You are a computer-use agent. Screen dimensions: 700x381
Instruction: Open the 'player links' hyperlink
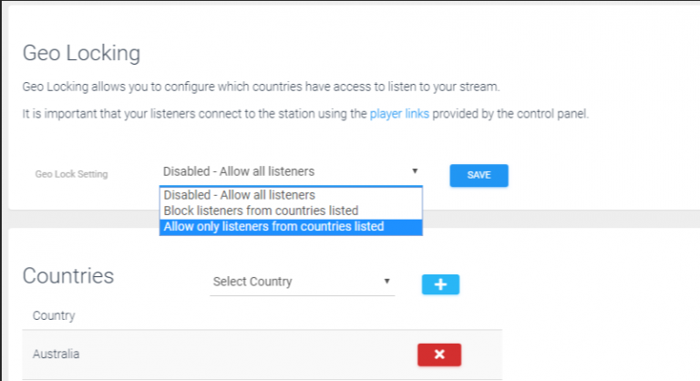click(x=399, y=114)
